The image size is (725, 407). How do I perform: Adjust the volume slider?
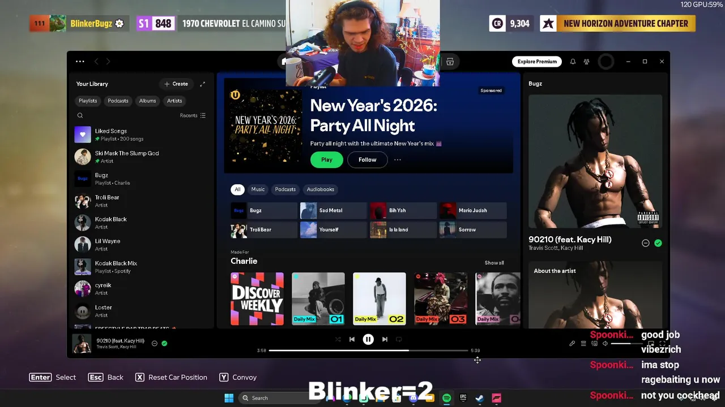(x=628, y=343)
